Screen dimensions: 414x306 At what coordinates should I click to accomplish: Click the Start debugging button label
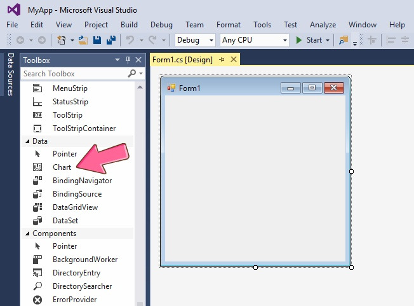click(314, 40)
